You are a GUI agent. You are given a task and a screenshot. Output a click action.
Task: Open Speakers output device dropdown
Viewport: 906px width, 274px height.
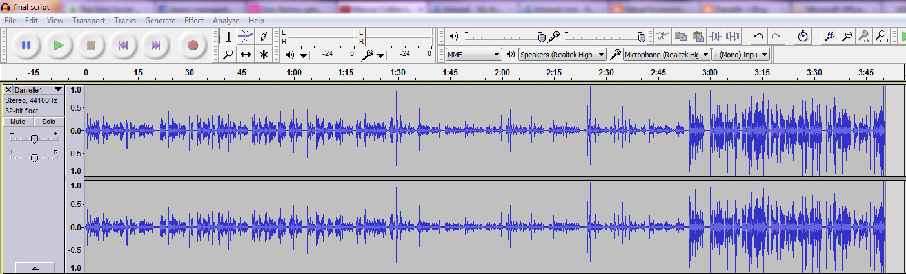[x=562, y=55]
